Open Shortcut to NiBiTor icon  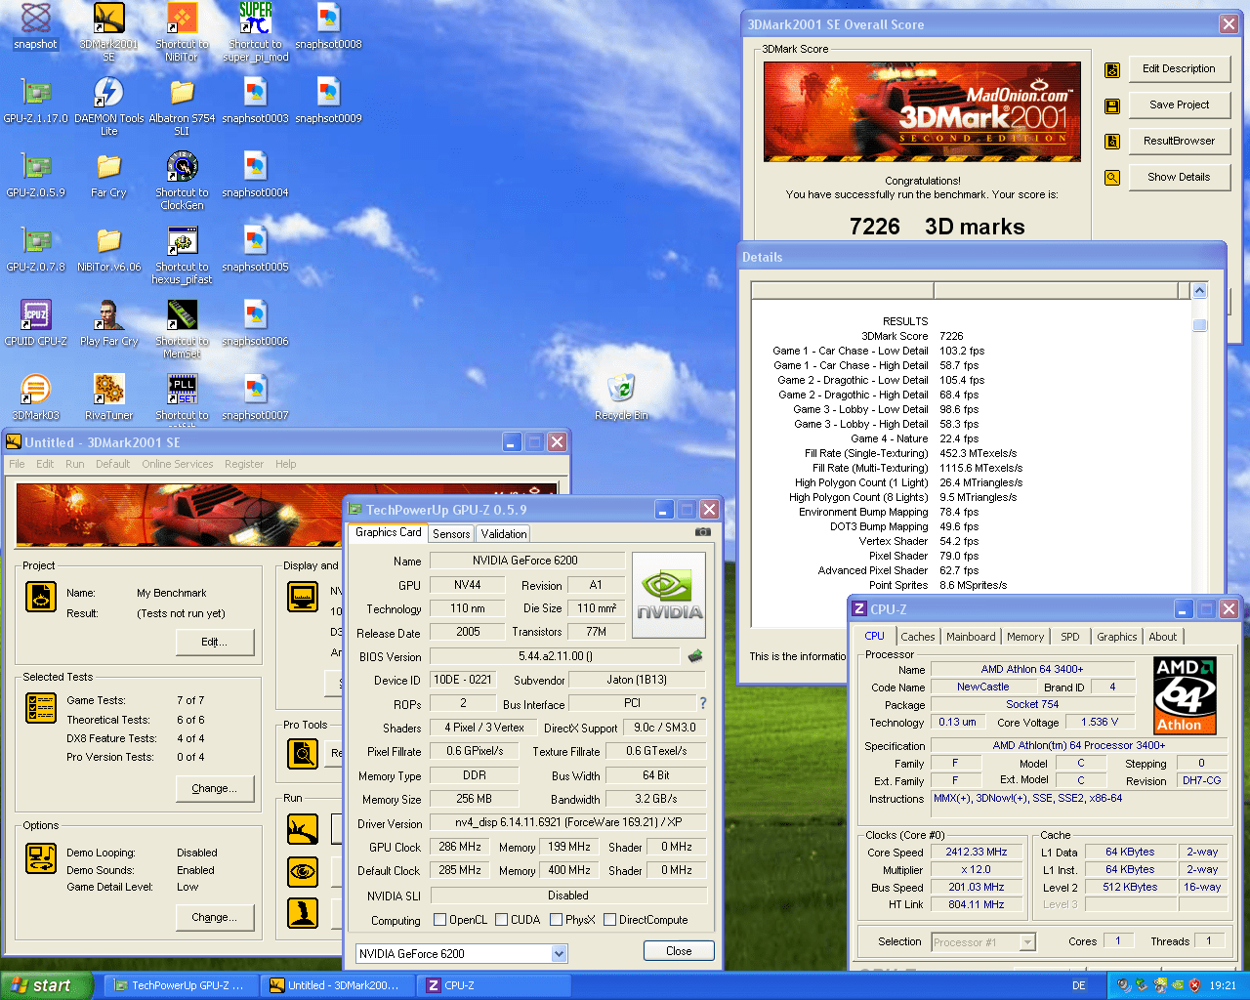tap(182, 32)
